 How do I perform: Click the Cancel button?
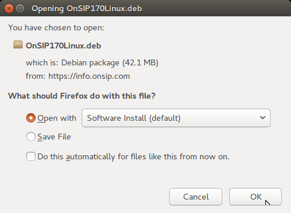[x=195, y=197]
